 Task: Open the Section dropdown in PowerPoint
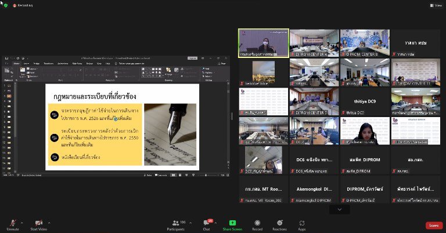(33, 77)
